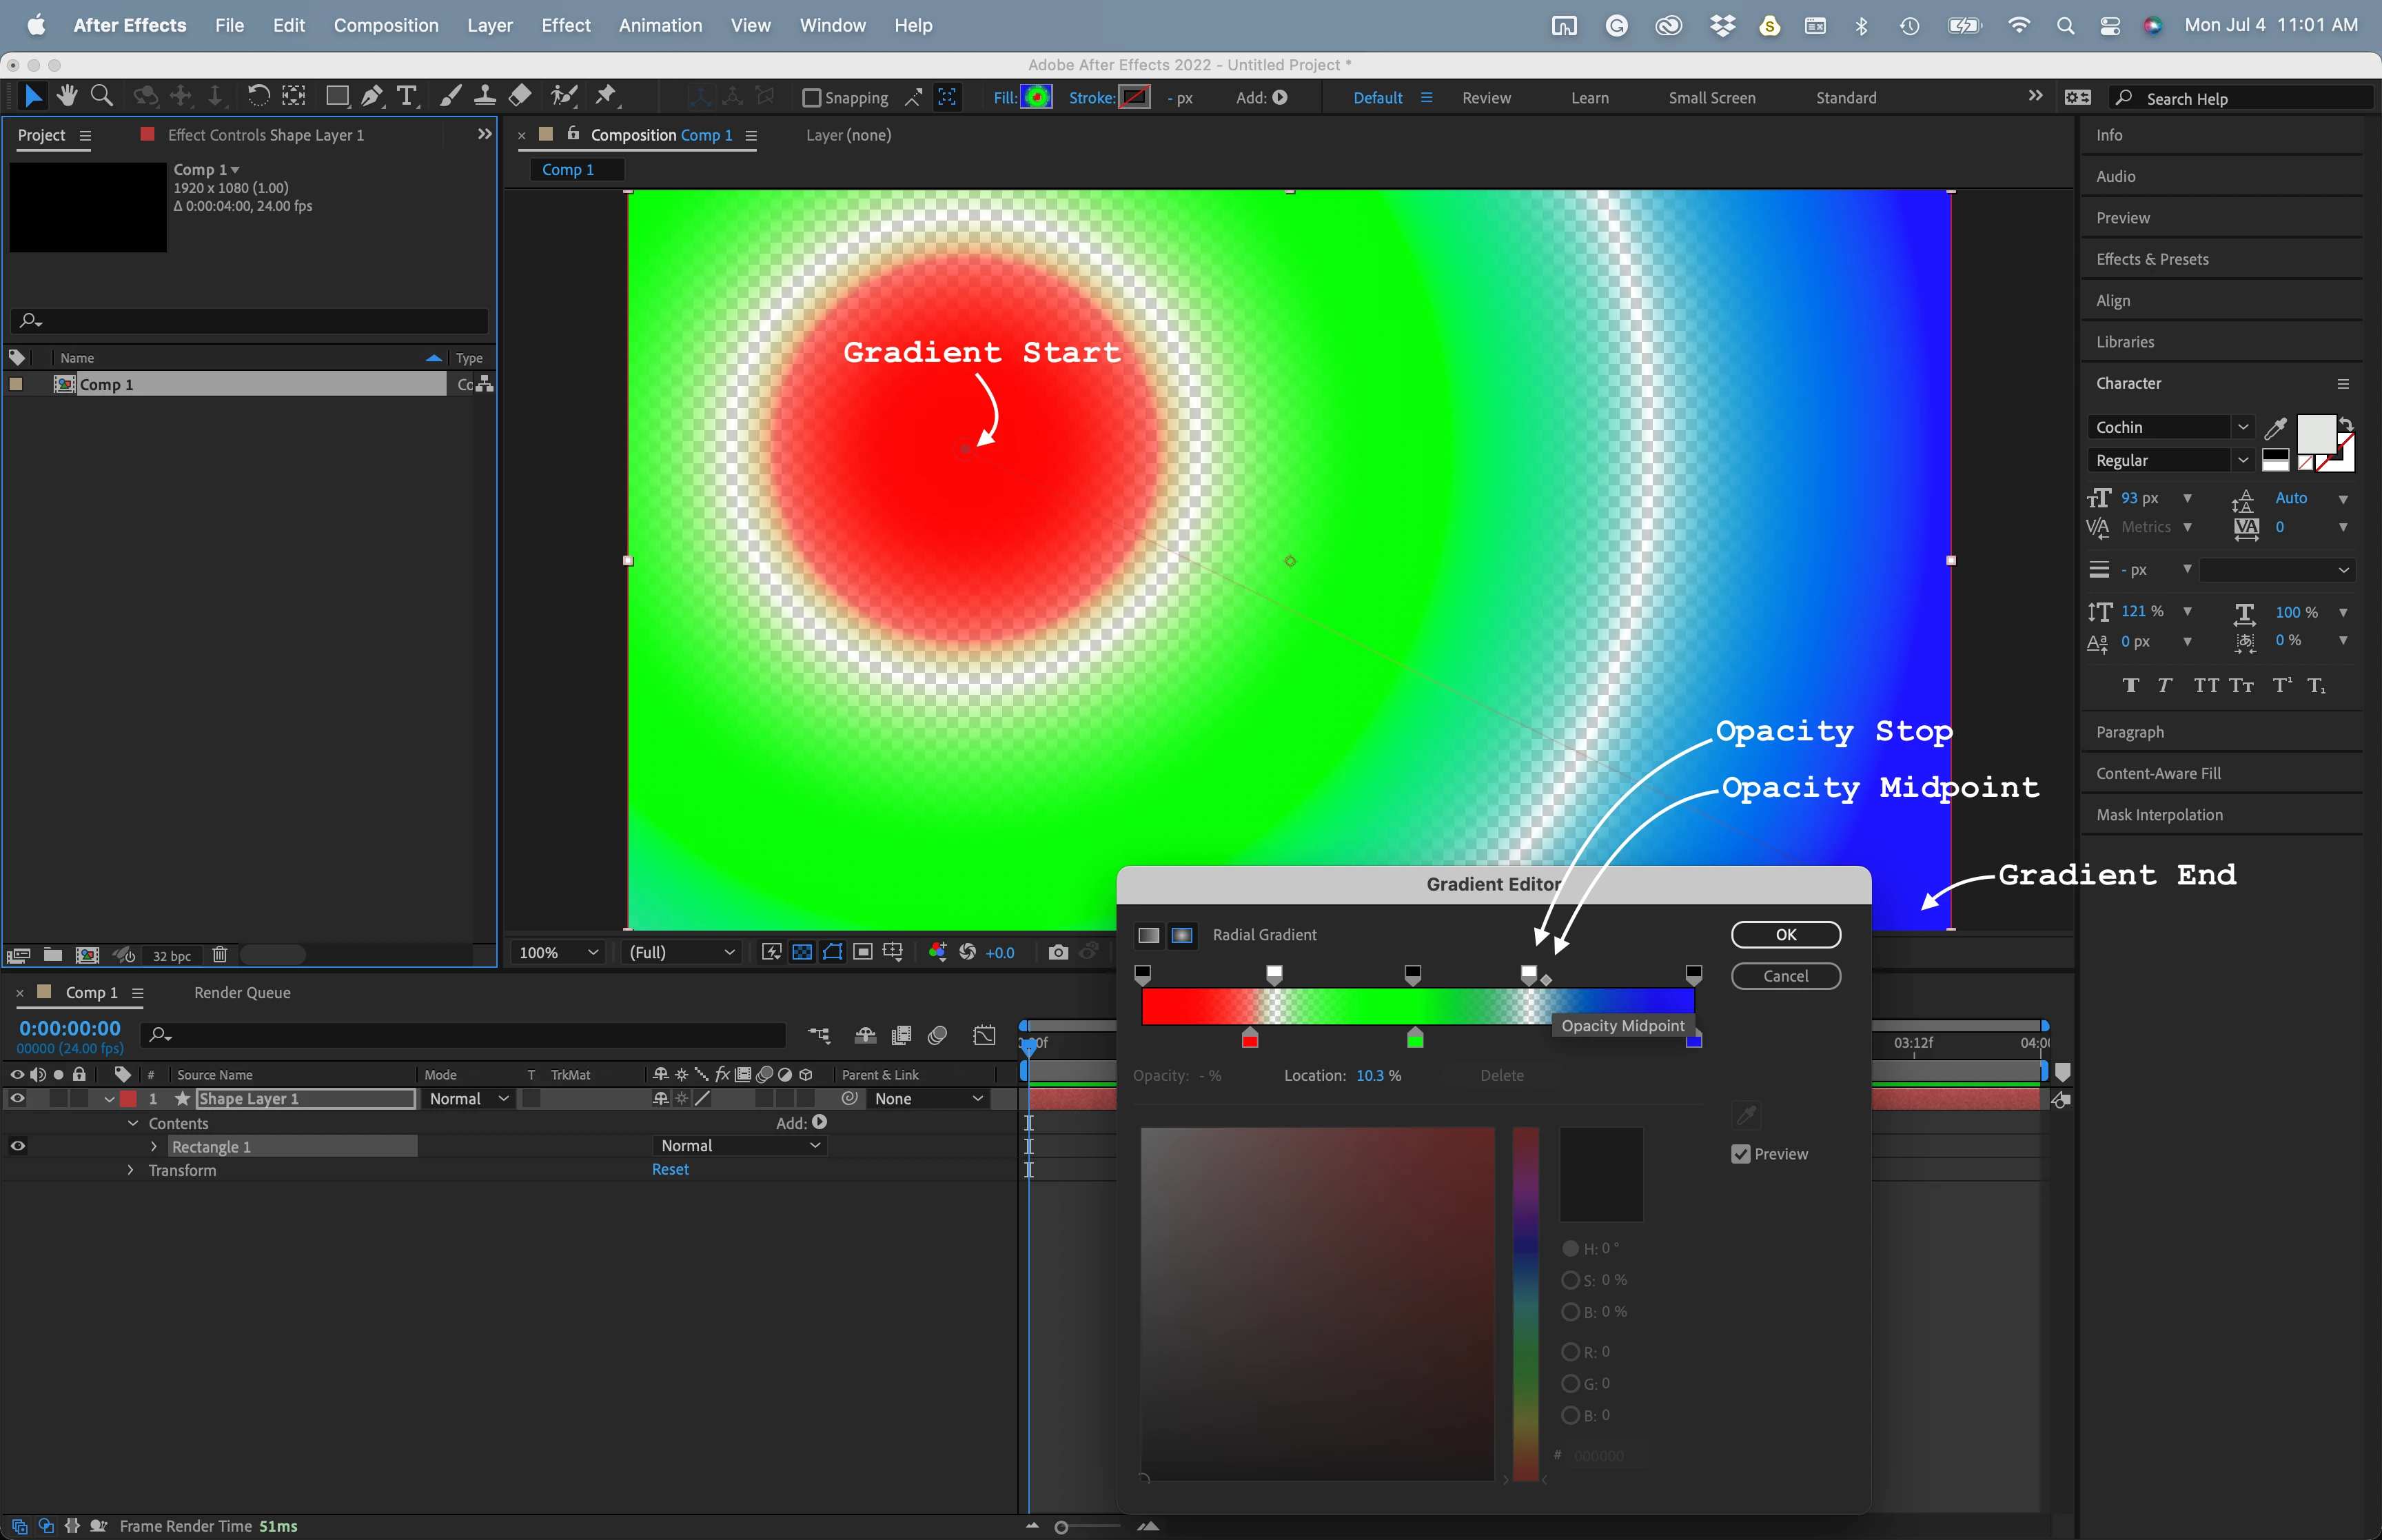Toggle transparency grid in viewer
The height and width of the screenshot is (1540, 2382).
(x=802, y=952)
